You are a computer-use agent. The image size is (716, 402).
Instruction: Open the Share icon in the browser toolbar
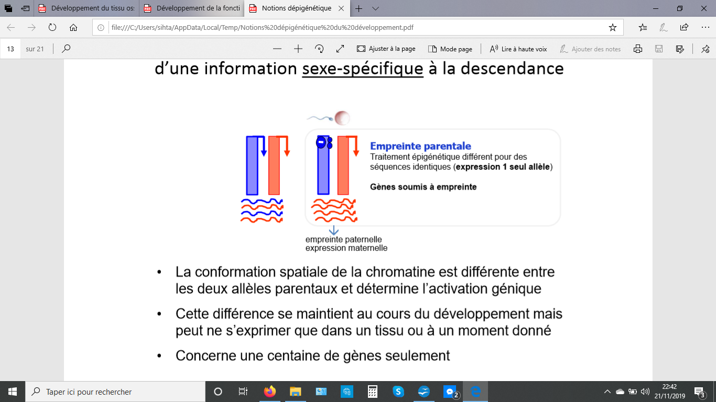(x=684, y=27)
